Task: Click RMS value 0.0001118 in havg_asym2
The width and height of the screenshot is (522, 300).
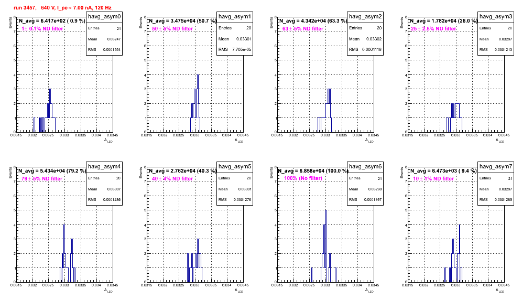Action: pos(372,49)
